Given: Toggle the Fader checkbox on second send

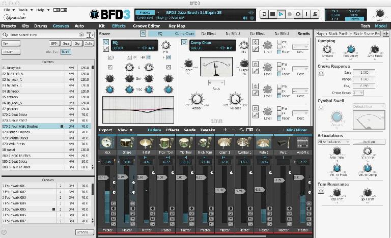Looking at the screenshot, I should click(280, 74).
